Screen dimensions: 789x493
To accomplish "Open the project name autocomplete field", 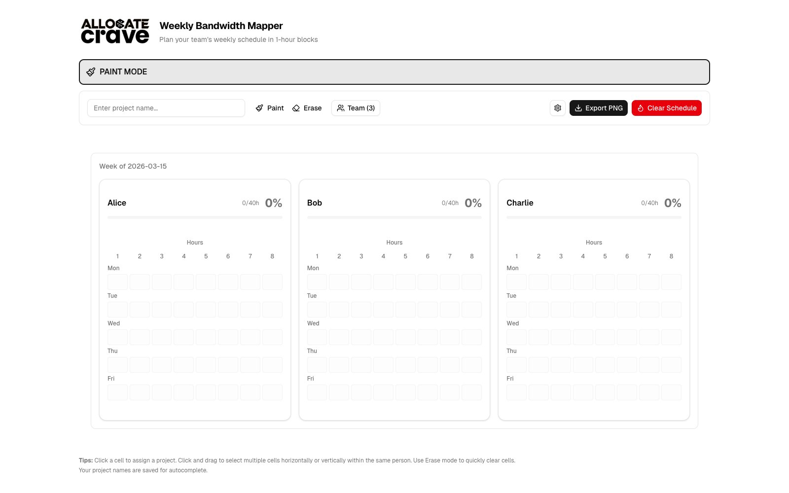I will coord(166,108).
